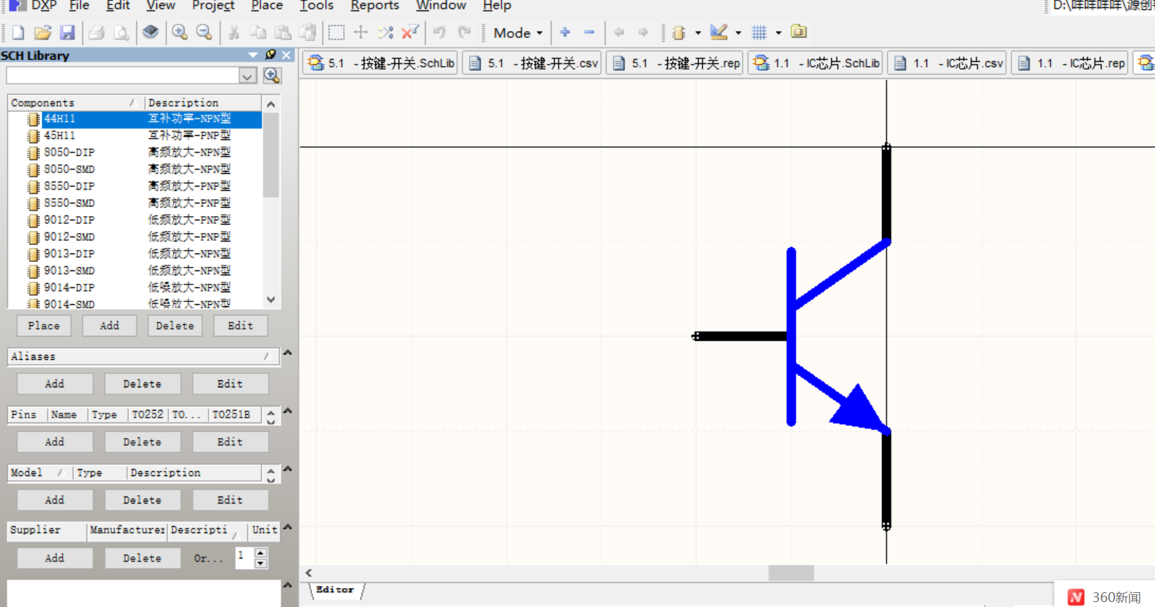Click the New document toolbar icon

18,32
